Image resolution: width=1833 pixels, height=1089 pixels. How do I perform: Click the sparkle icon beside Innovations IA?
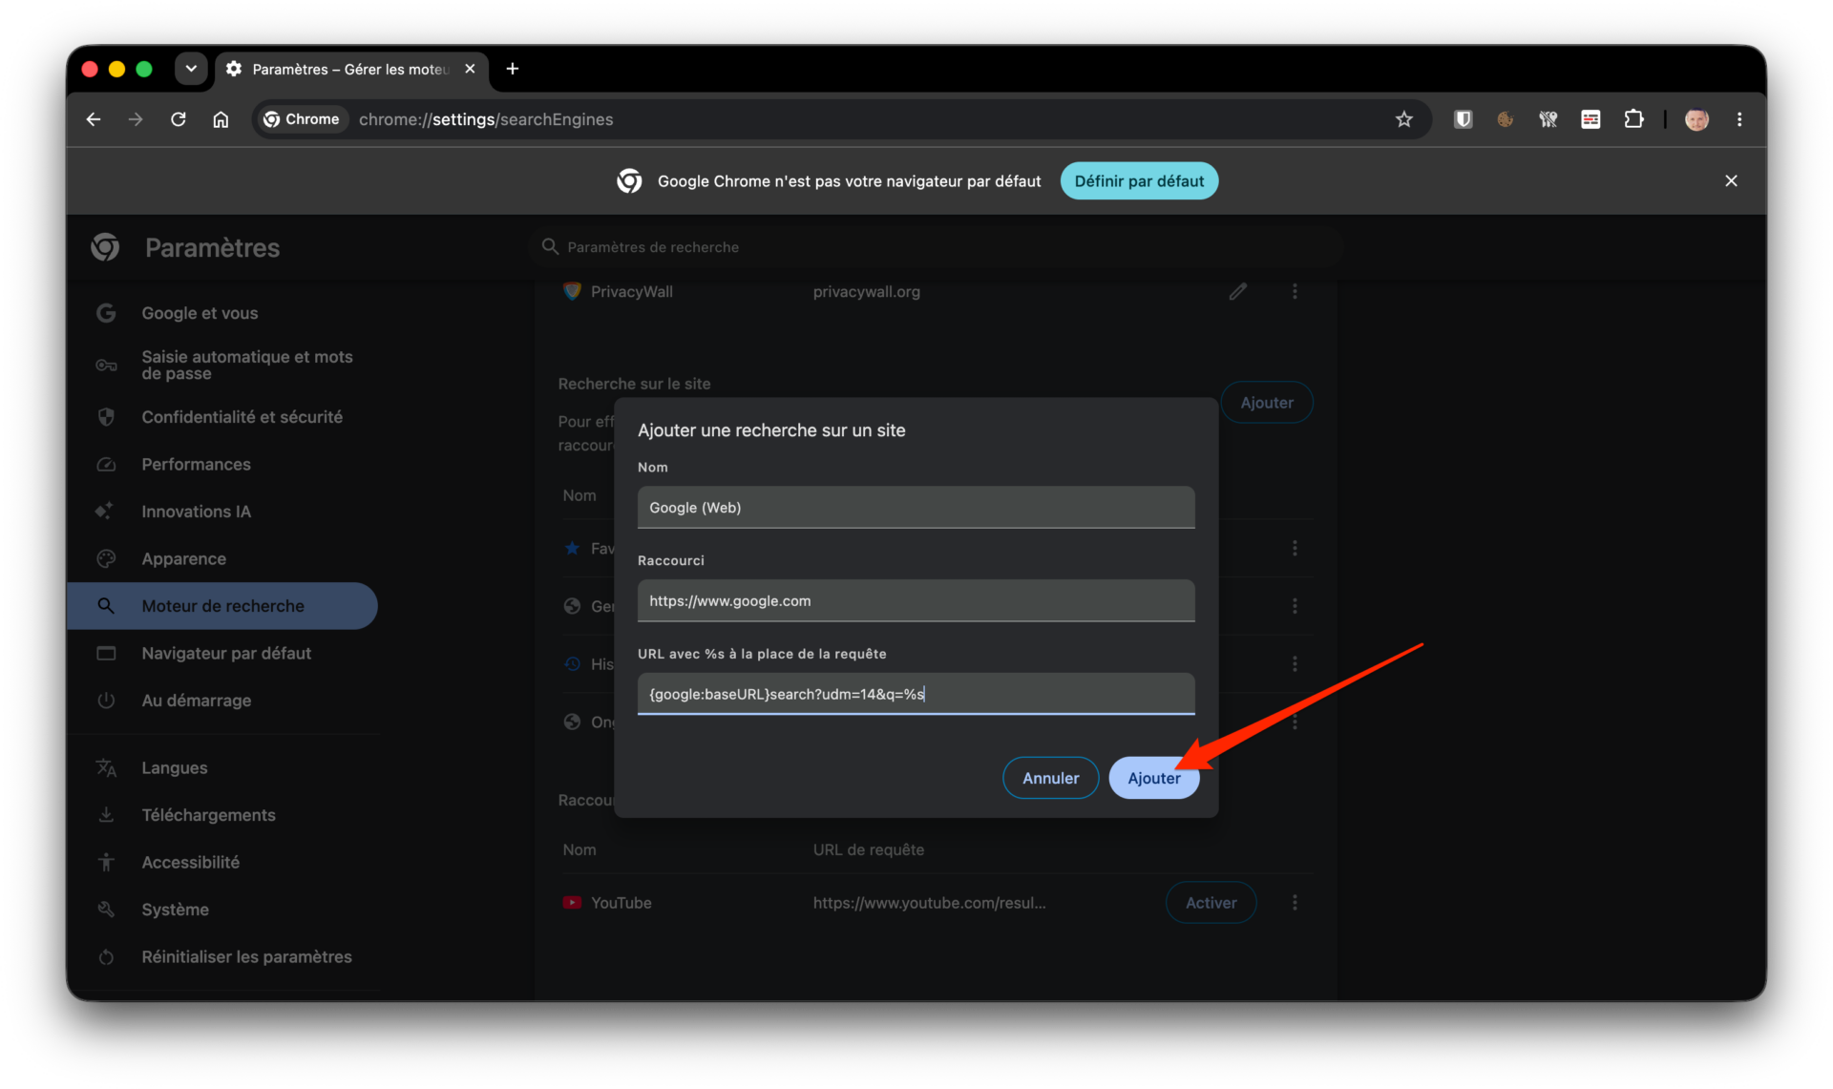tap(105, 512)
